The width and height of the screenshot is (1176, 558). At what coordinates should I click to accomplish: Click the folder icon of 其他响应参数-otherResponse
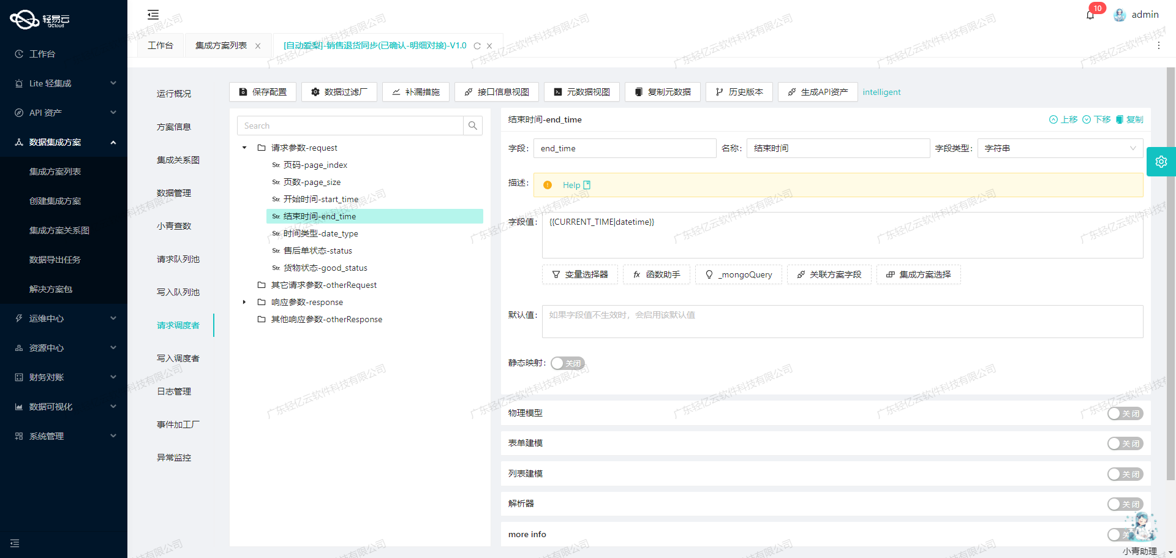262,319
